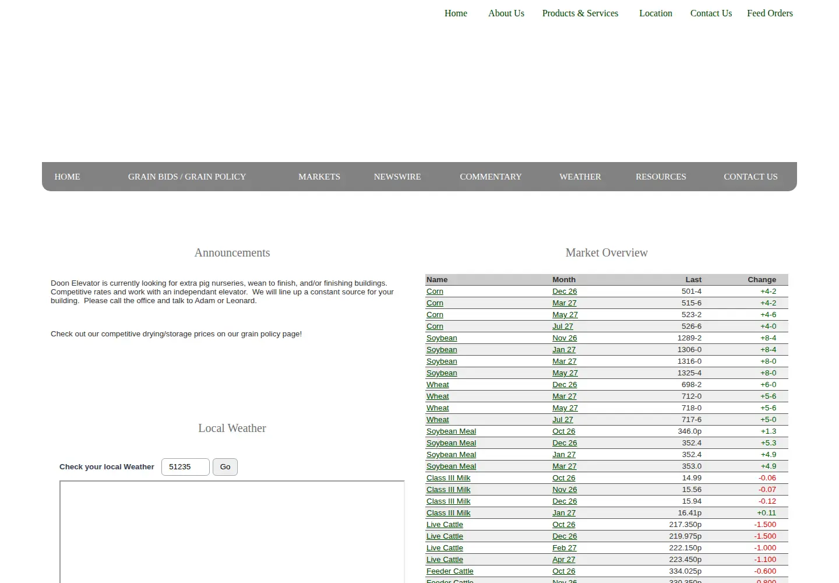The width and height of the screenshot is (839, 583).
Task: Open the Class III Milk link priced 16.41p
Action: (x=448, y=513)
